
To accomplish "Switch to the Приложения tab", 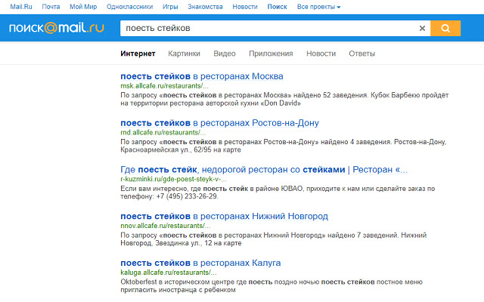I will (271, 54).
